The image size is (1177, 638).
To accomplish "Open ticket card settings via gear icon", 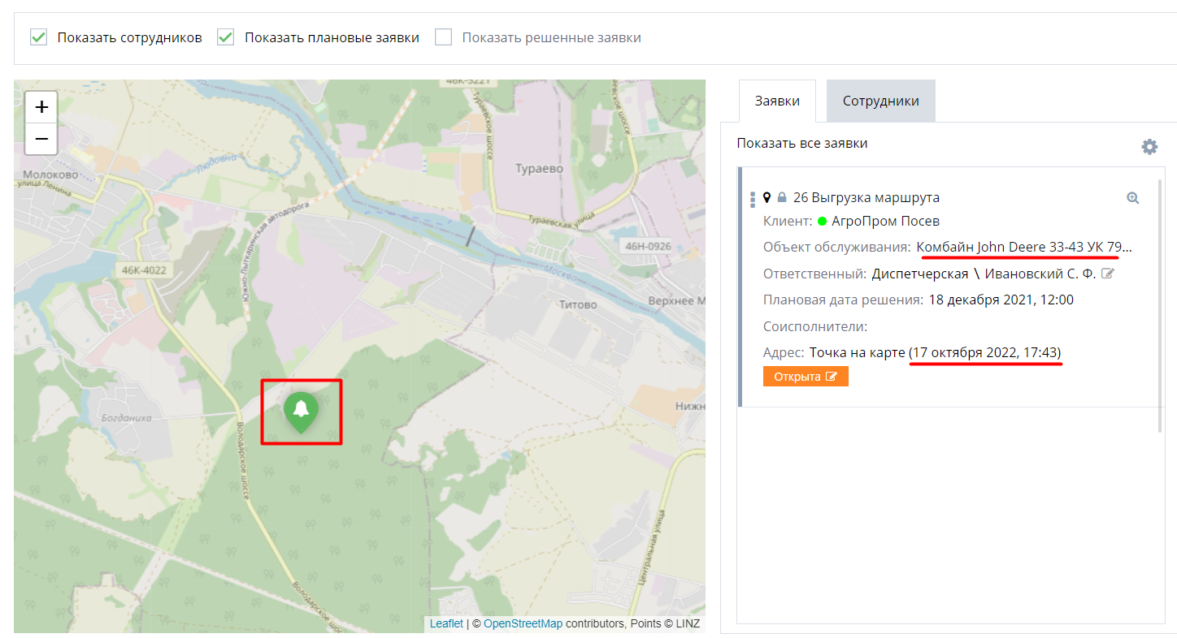I will click(x=1149, y=146).
